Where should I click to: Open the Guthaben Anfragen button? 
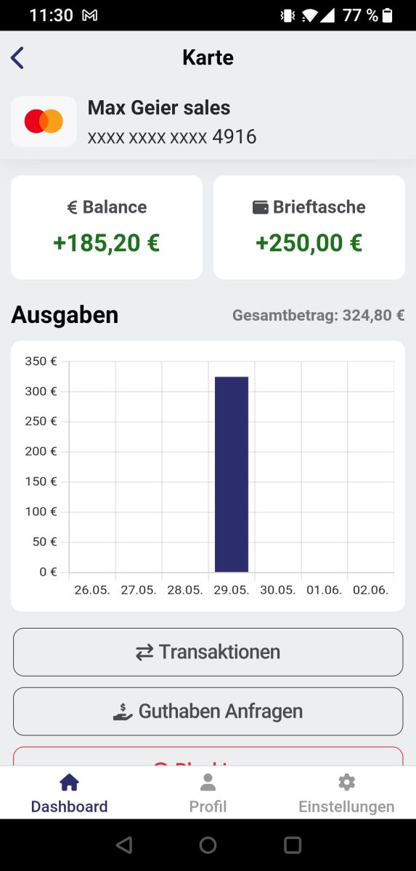tap(208, 711)
